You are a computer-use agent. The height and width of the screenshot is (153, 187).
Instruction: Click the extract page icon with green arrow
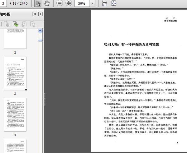pyautogui.click(x=15, y=24)
